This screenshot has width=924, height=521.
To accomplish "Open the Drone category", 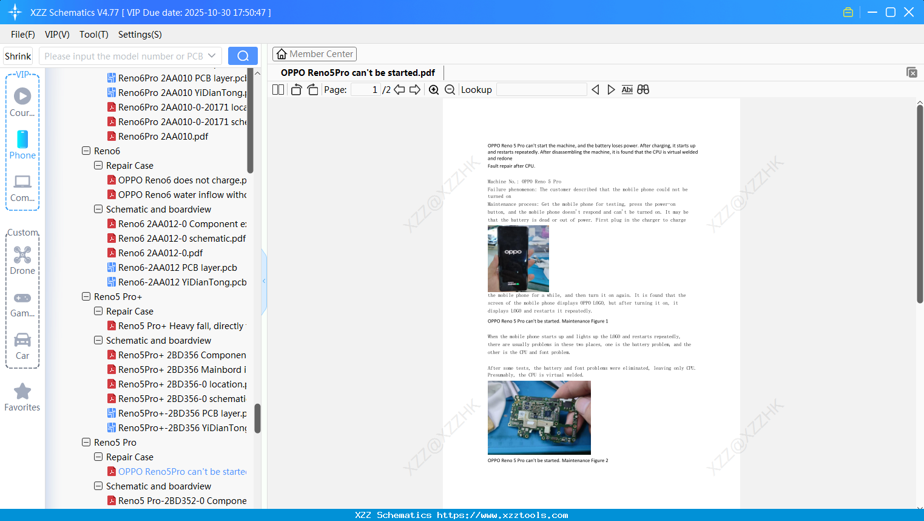I will click(22, 260).
